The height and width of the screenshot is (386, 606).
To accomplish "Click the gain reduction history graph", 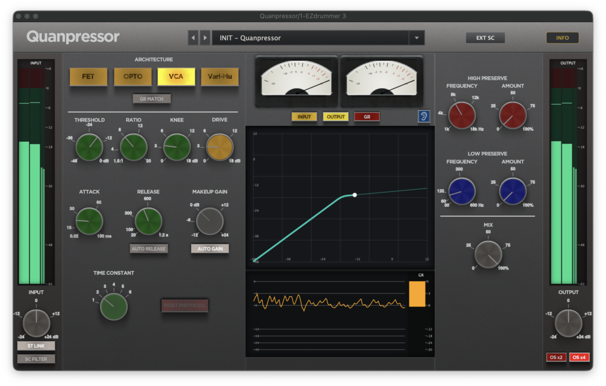I will tap(329, 314).
